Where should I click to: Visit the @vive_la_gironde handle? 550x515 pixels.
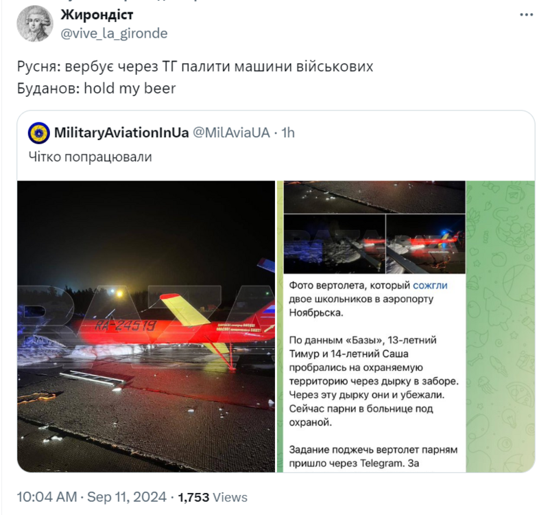click(114, 33)
